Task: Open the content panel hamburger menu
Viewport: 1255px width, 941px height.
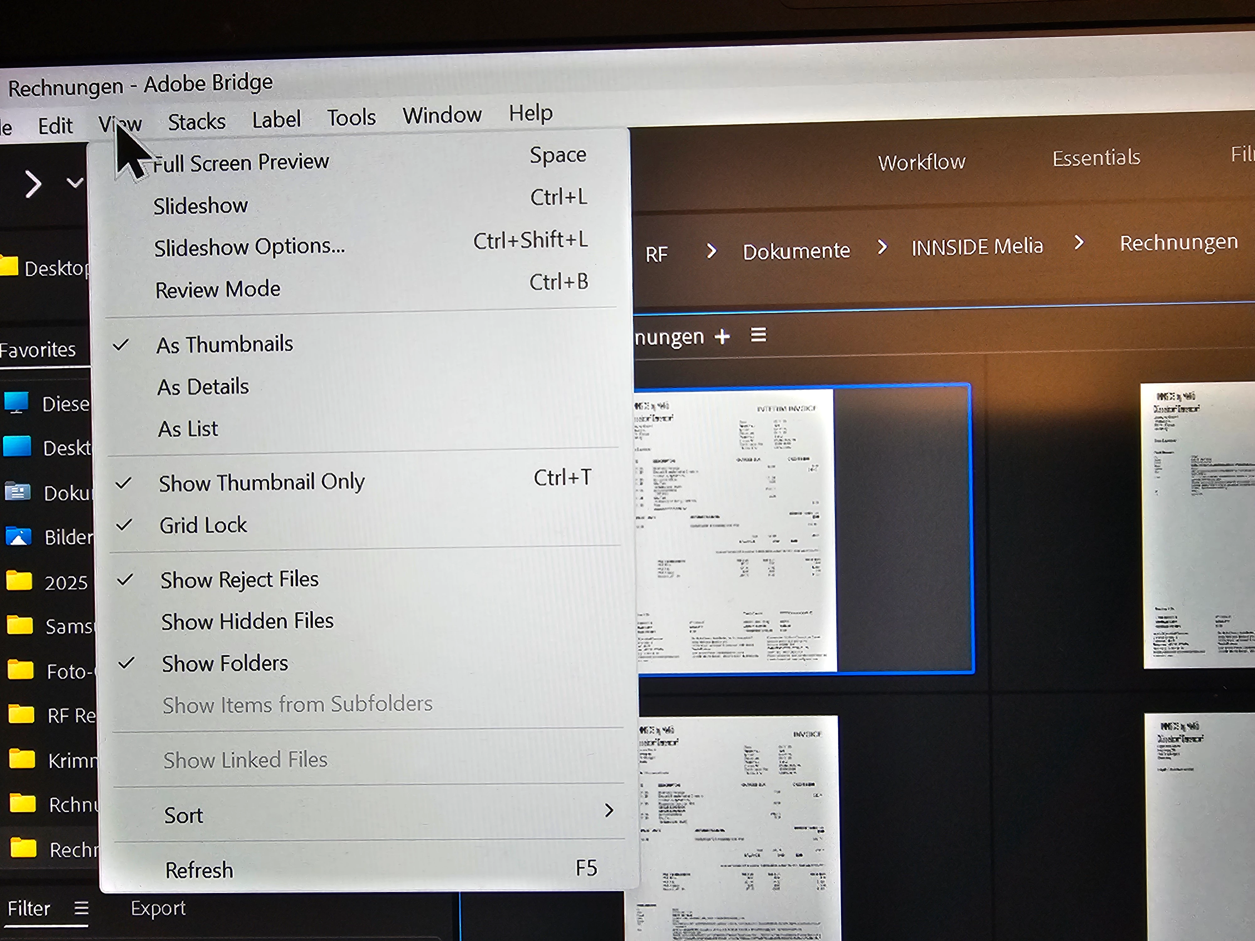Action: [x=759, y=335]
